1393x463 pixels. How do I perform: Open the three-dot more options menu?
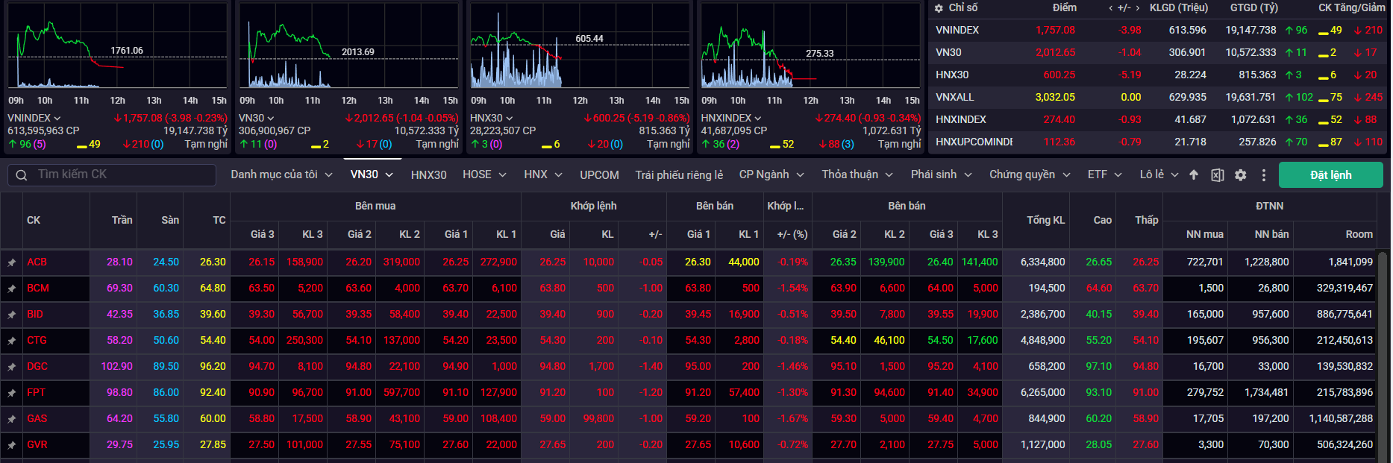(x=1263, y=175)
